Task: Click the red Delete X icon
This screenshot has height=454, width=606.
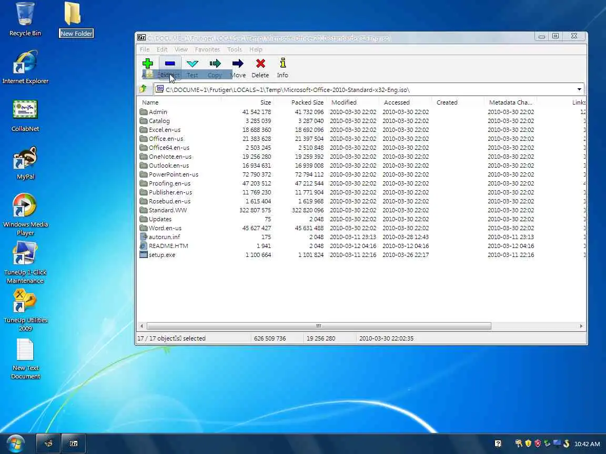Action: [260, 63]
